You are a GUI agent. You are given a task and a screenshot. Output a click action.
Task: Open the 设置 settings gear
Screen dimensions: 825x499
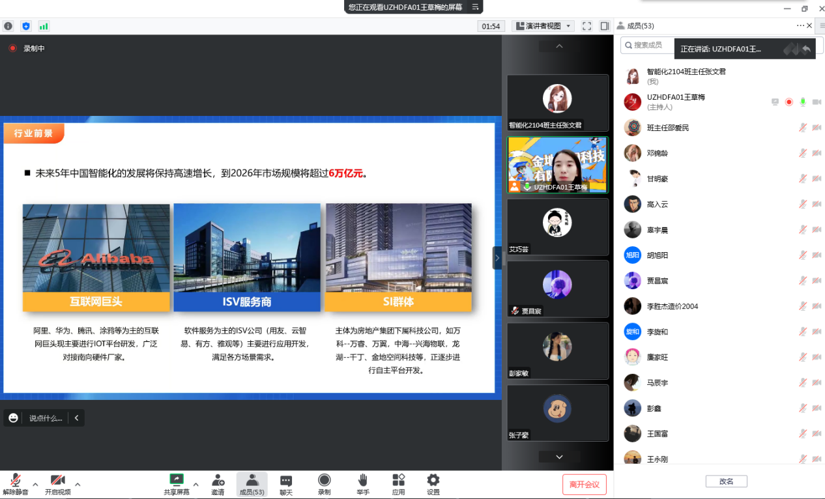coord(433,484)
